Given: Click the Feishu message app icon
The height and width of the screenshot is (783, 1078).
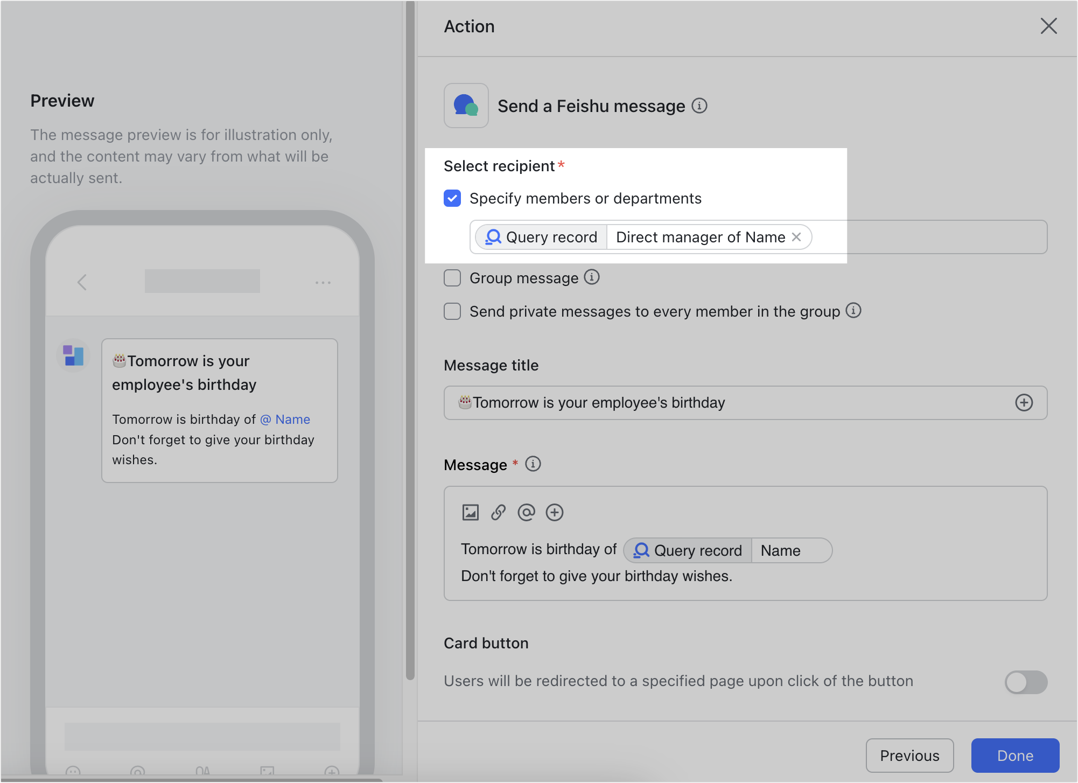Looking at the screenshot, I should click(466, 106).
